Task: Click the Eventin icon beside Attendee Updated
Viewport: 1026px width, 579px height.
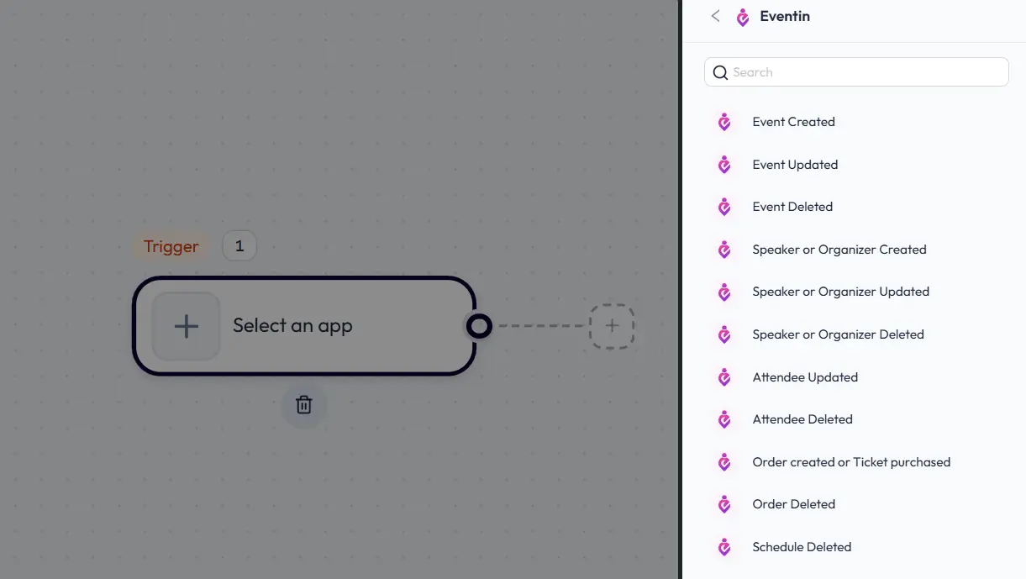Action: coord(723,377)
